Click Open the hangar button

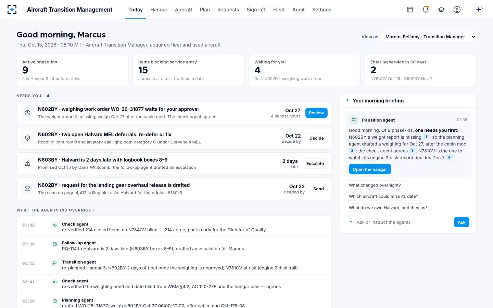click(370, 169)
